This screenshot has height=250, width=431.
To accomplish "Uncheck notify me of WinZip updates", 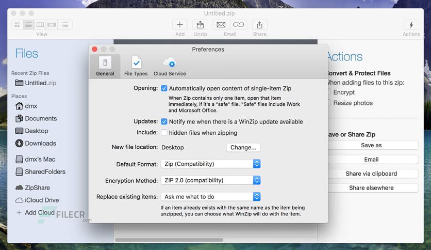I will coord(164,122).
